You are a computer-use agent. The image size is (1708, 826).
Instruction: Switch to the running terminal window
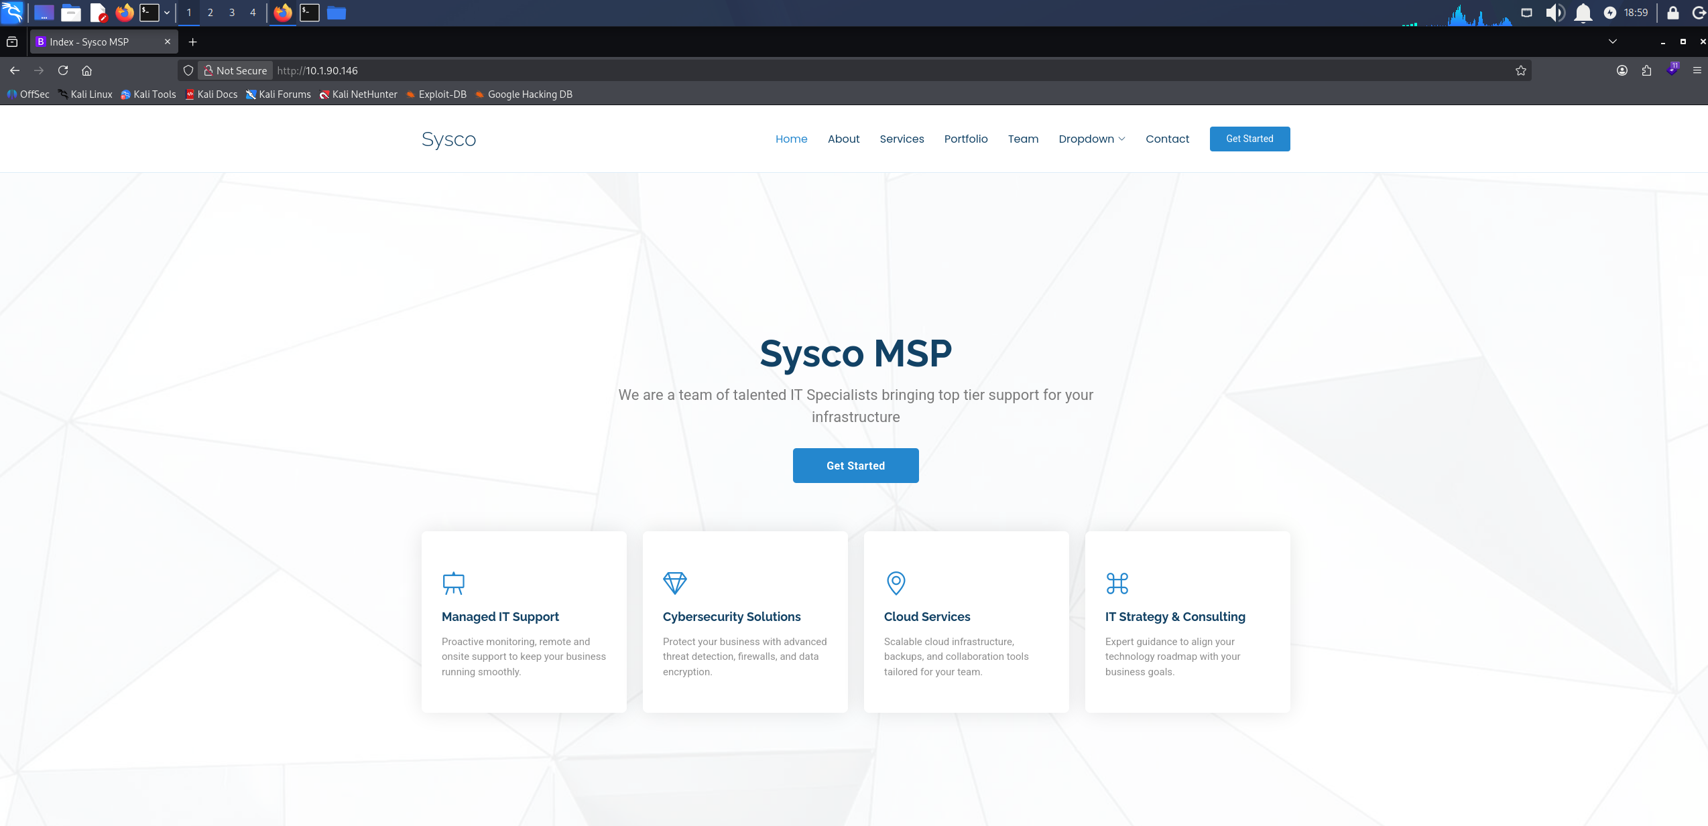pos(310,13)
